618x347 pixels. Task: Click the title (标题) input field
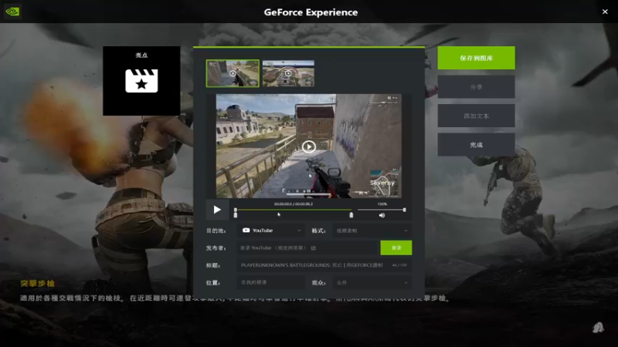[x=324, y=265]
